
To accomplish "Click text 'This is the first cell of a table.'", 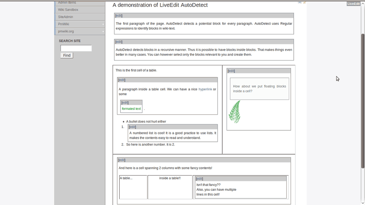I will 136,70.
